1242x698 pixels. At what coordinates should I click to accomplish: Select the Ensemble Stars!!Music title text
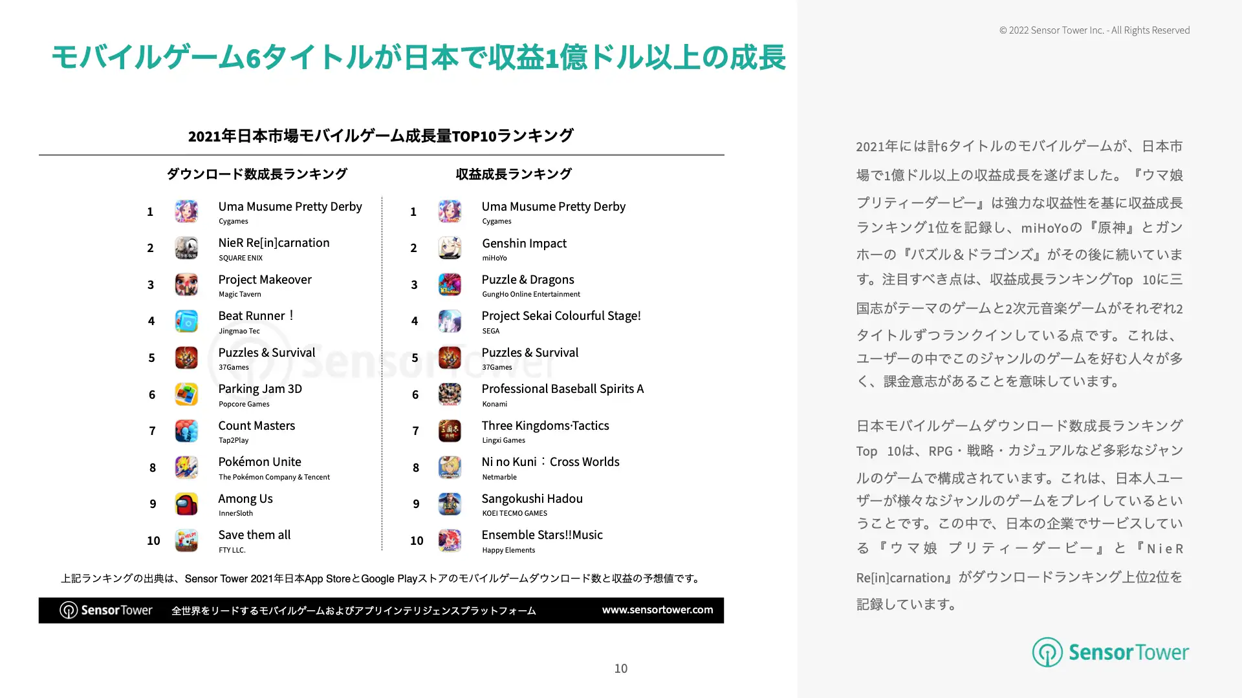542,535
